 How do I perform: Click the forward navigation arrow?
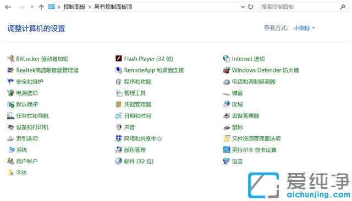click(21, 7)
